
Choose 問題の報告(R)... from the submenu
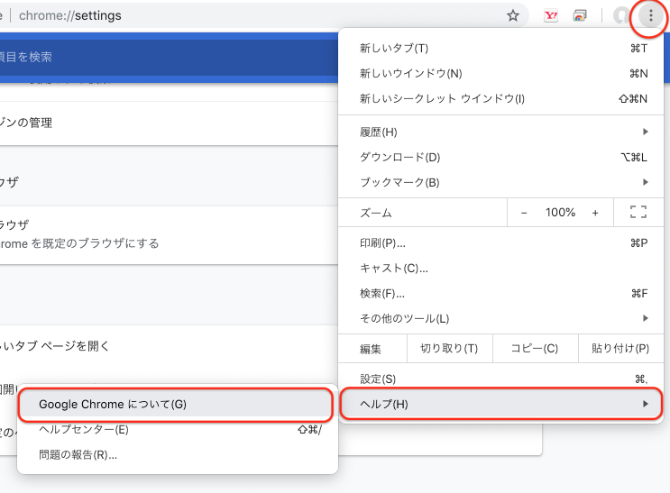178,454
